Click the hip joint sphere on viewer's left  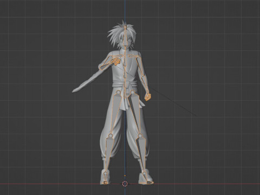[118, 93]
